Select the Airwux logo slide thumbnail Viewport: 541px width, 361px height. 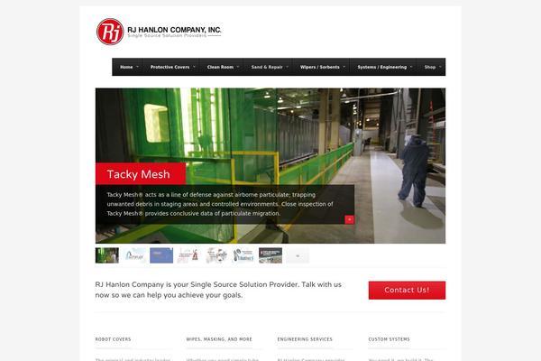click(x=134, y=255)
